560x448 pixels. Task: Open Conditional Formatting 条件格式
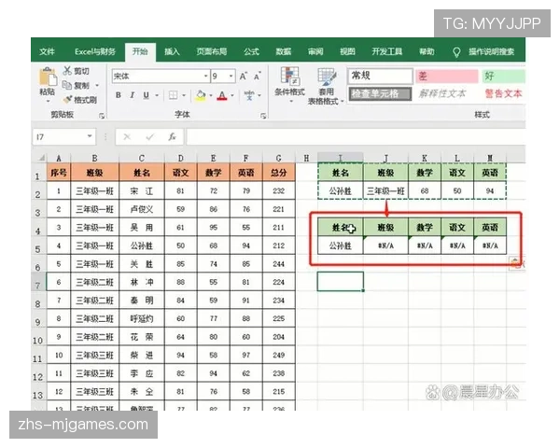click(289, 85)
